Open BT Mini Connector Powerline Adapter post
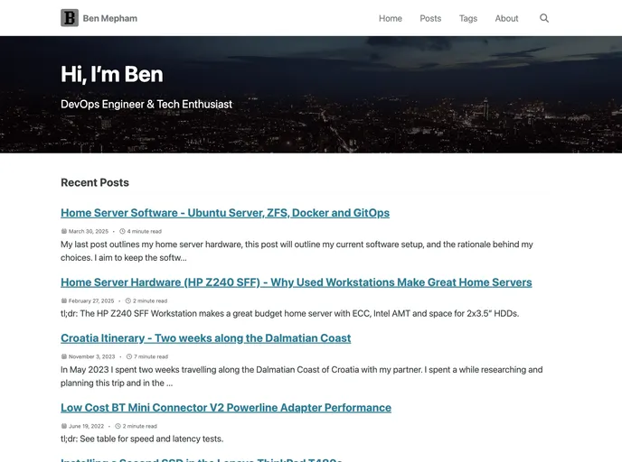 tap(225, 408)
